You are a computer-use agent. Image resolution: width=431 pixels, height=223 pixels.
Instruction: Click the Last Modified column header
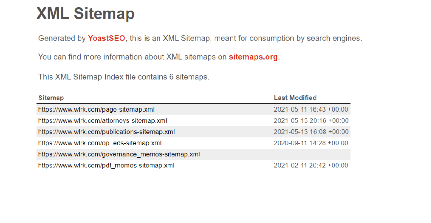click(x=295, y=98)
